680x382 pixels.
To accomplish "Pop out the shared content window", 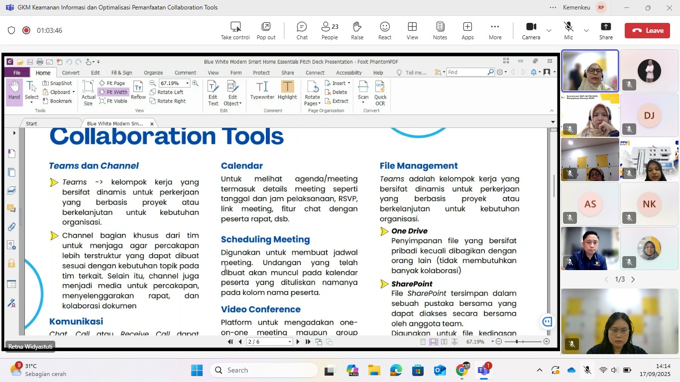I will click(x=266, y=30).
